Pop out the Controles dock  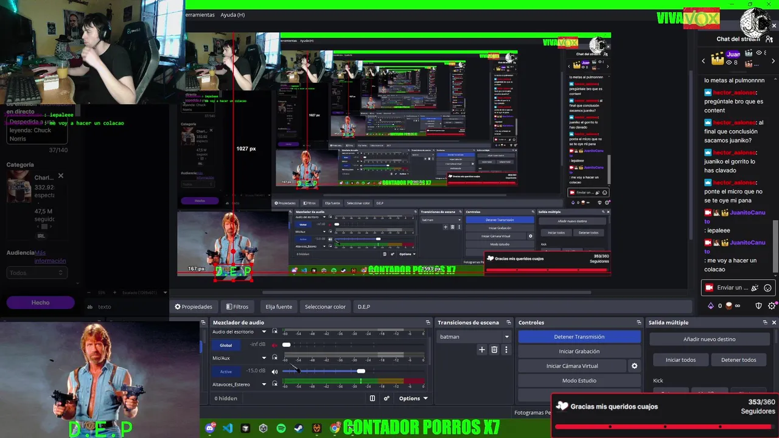[x=638, y=322]
